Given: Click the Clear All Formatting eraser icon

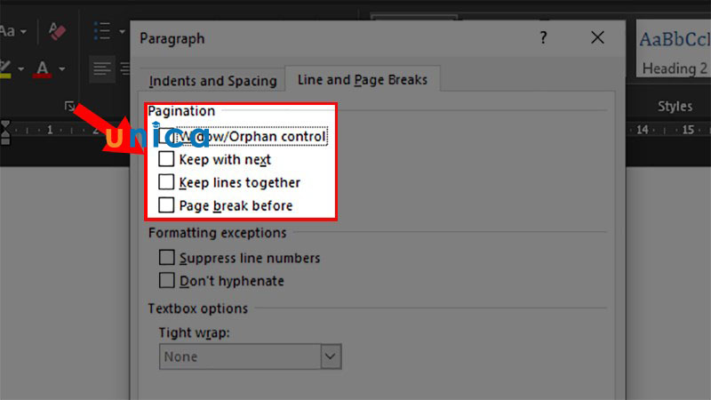Looking at the screenshot, I should point(57,32).
